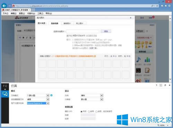173x128 pixels.
Task: Click the notepad with pencil icon
Action: pyautogui.click(x=147, y=70)
